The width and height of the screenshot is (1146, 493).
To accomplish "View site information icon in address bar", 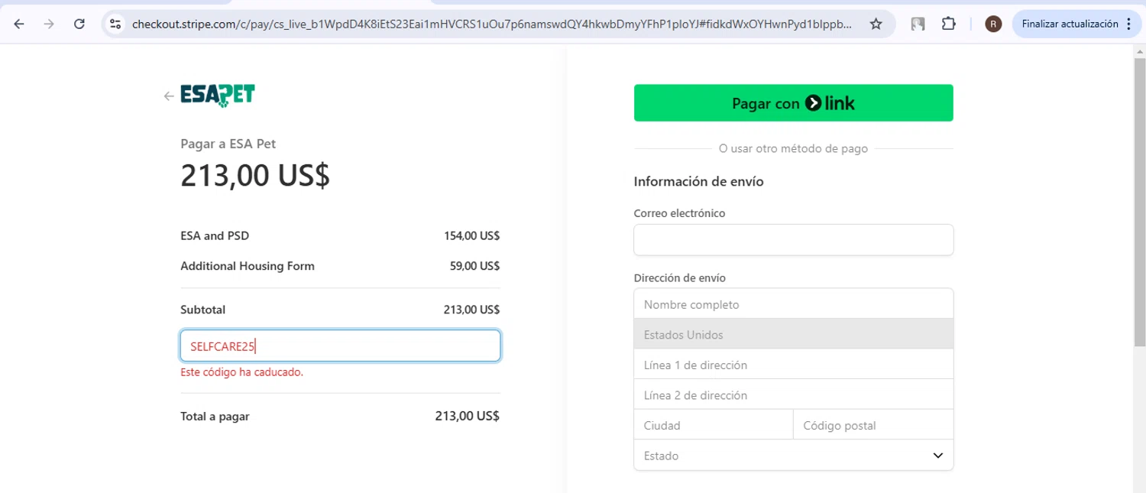I will pyautogui.click(x=115, y=24).
